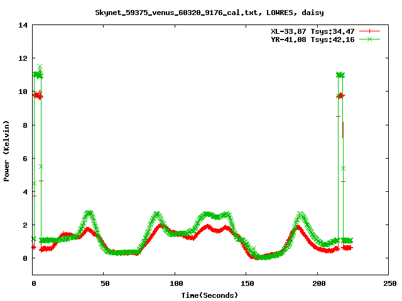Click the red XL legend line sample
402x301 pixels.
pyautogui.click(x=369, y=31)
